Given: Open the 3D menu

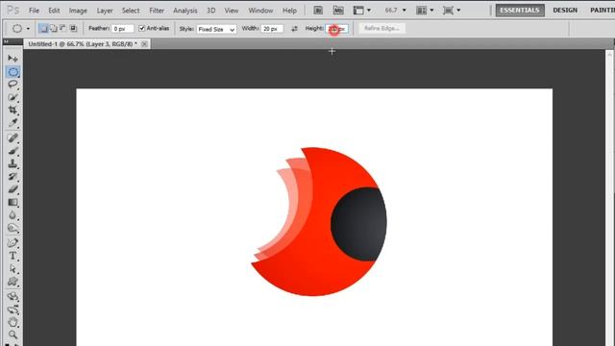Looking at the screenshot, I should click(211, 11).
